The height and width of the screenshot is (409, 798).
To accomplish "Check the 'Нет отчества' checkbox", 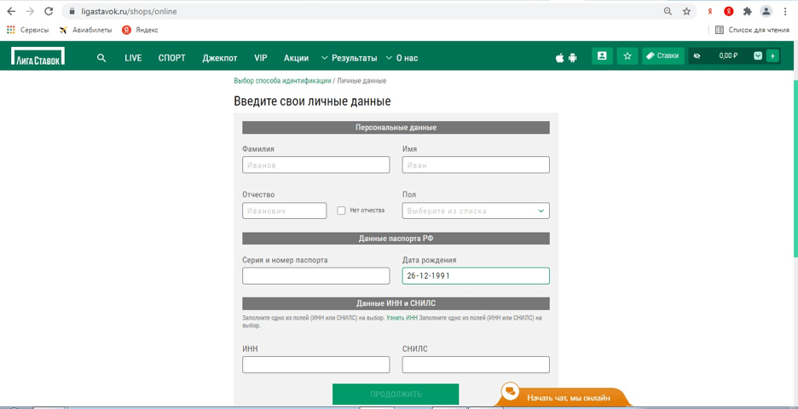I will 341,210.
